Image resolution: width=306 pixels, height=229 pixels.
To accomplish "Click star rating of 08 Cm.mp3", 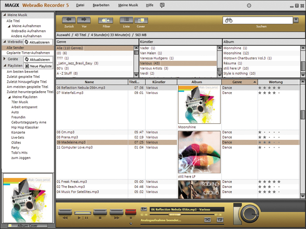I will (x=269, y=132).
